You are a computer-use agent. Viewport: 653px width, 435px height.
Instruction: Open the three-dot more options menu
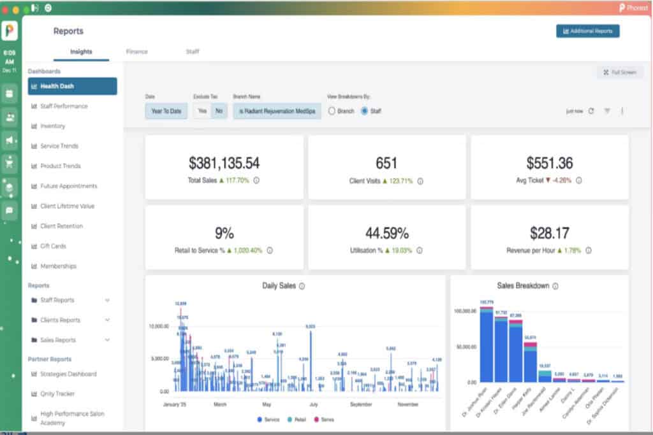622,111
